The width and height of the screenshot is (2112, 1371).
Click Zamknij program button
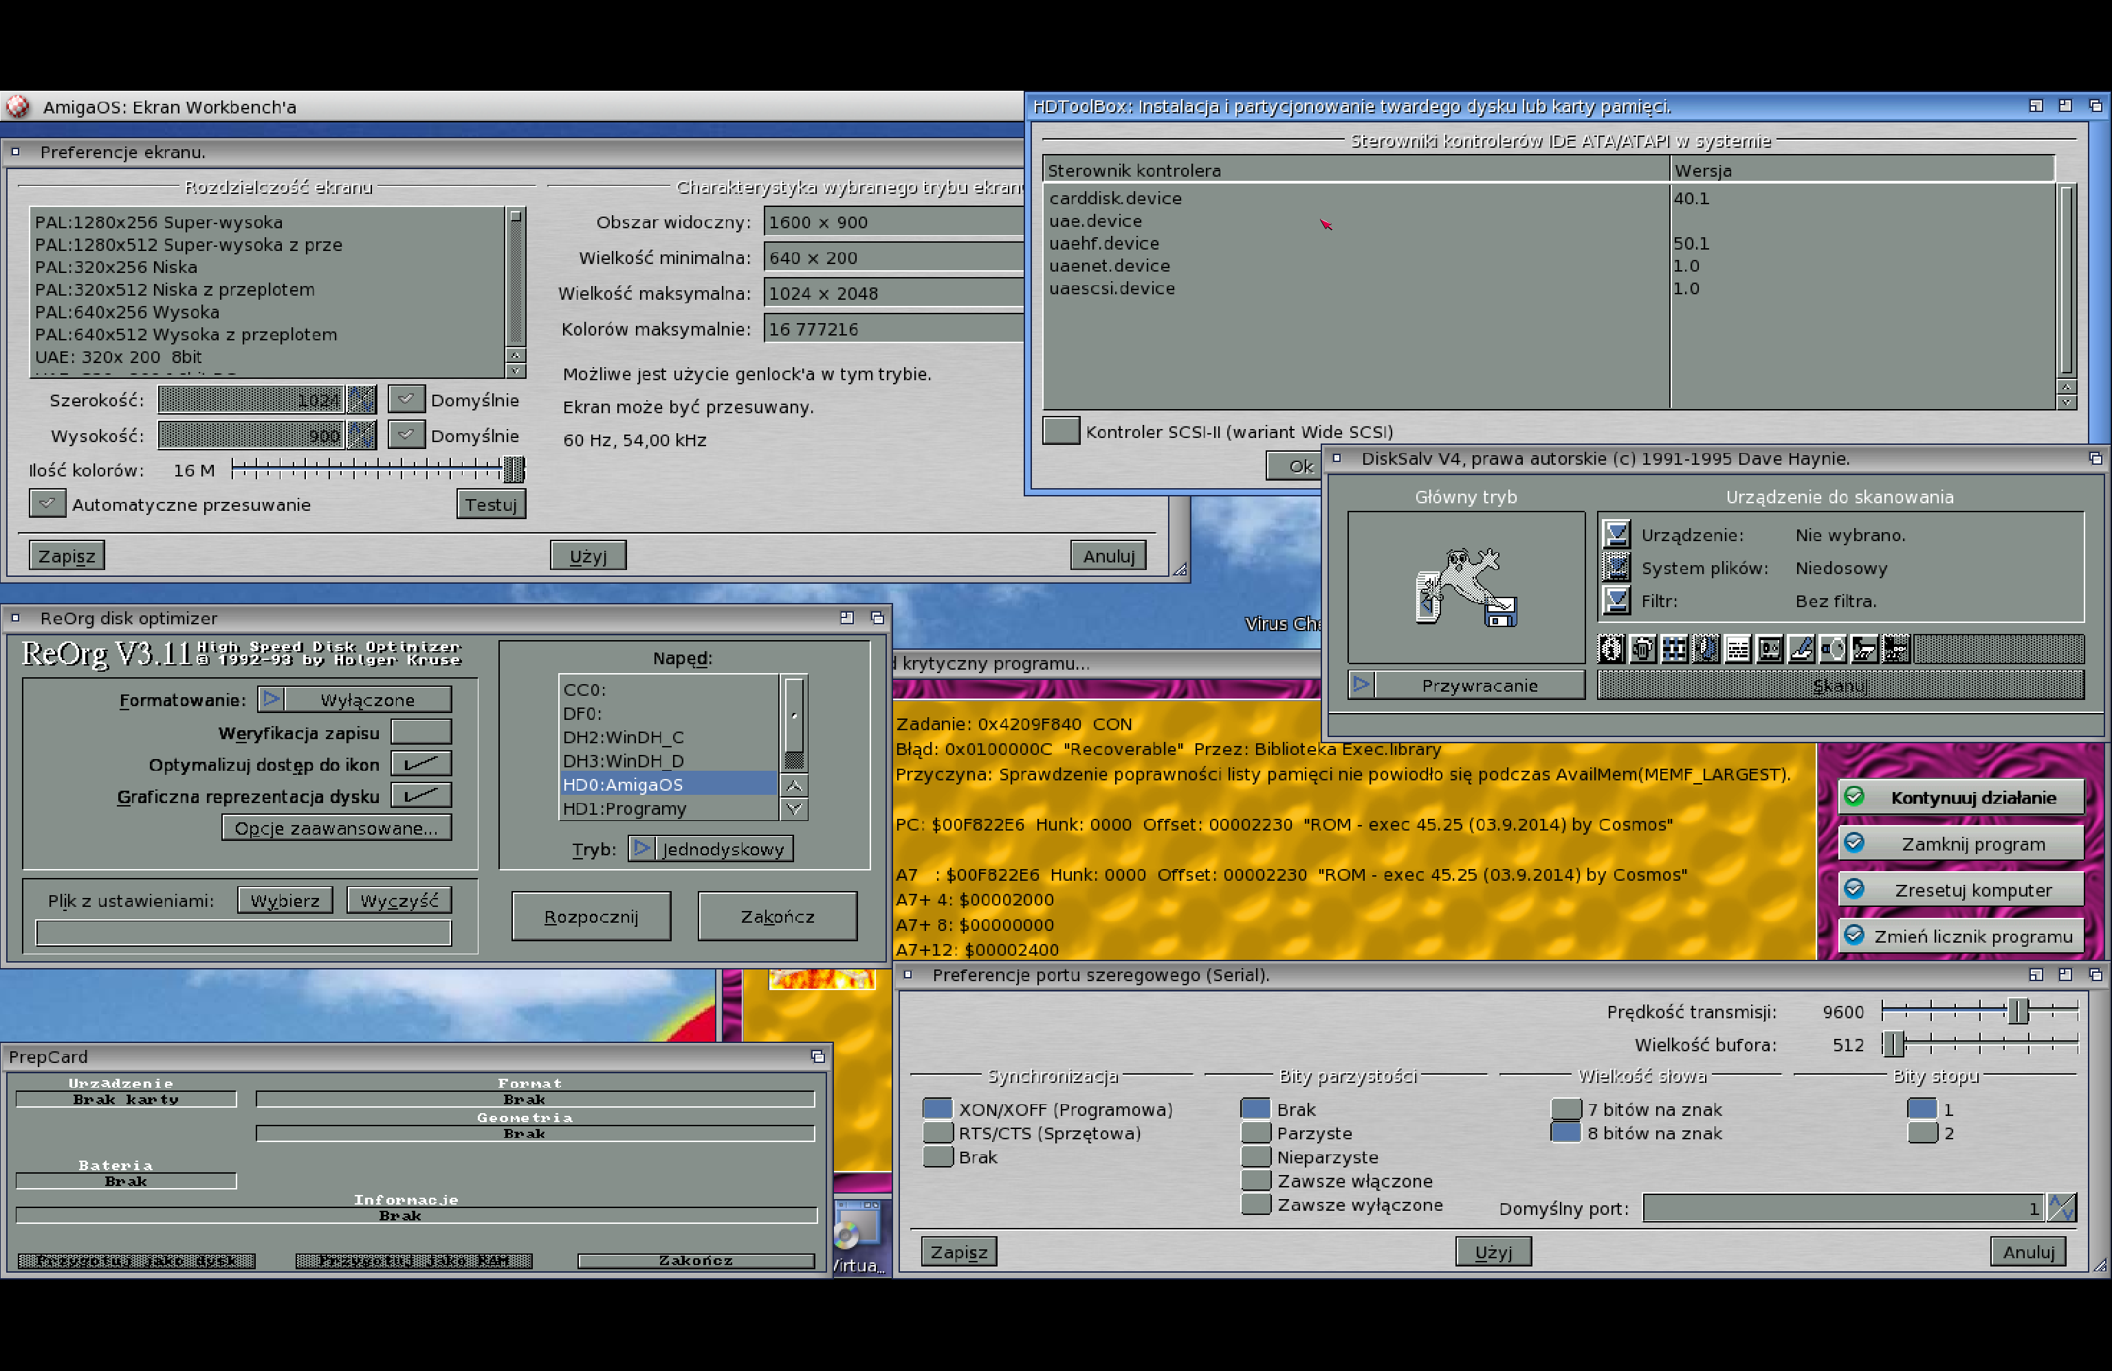click(x=1960, y=843)
